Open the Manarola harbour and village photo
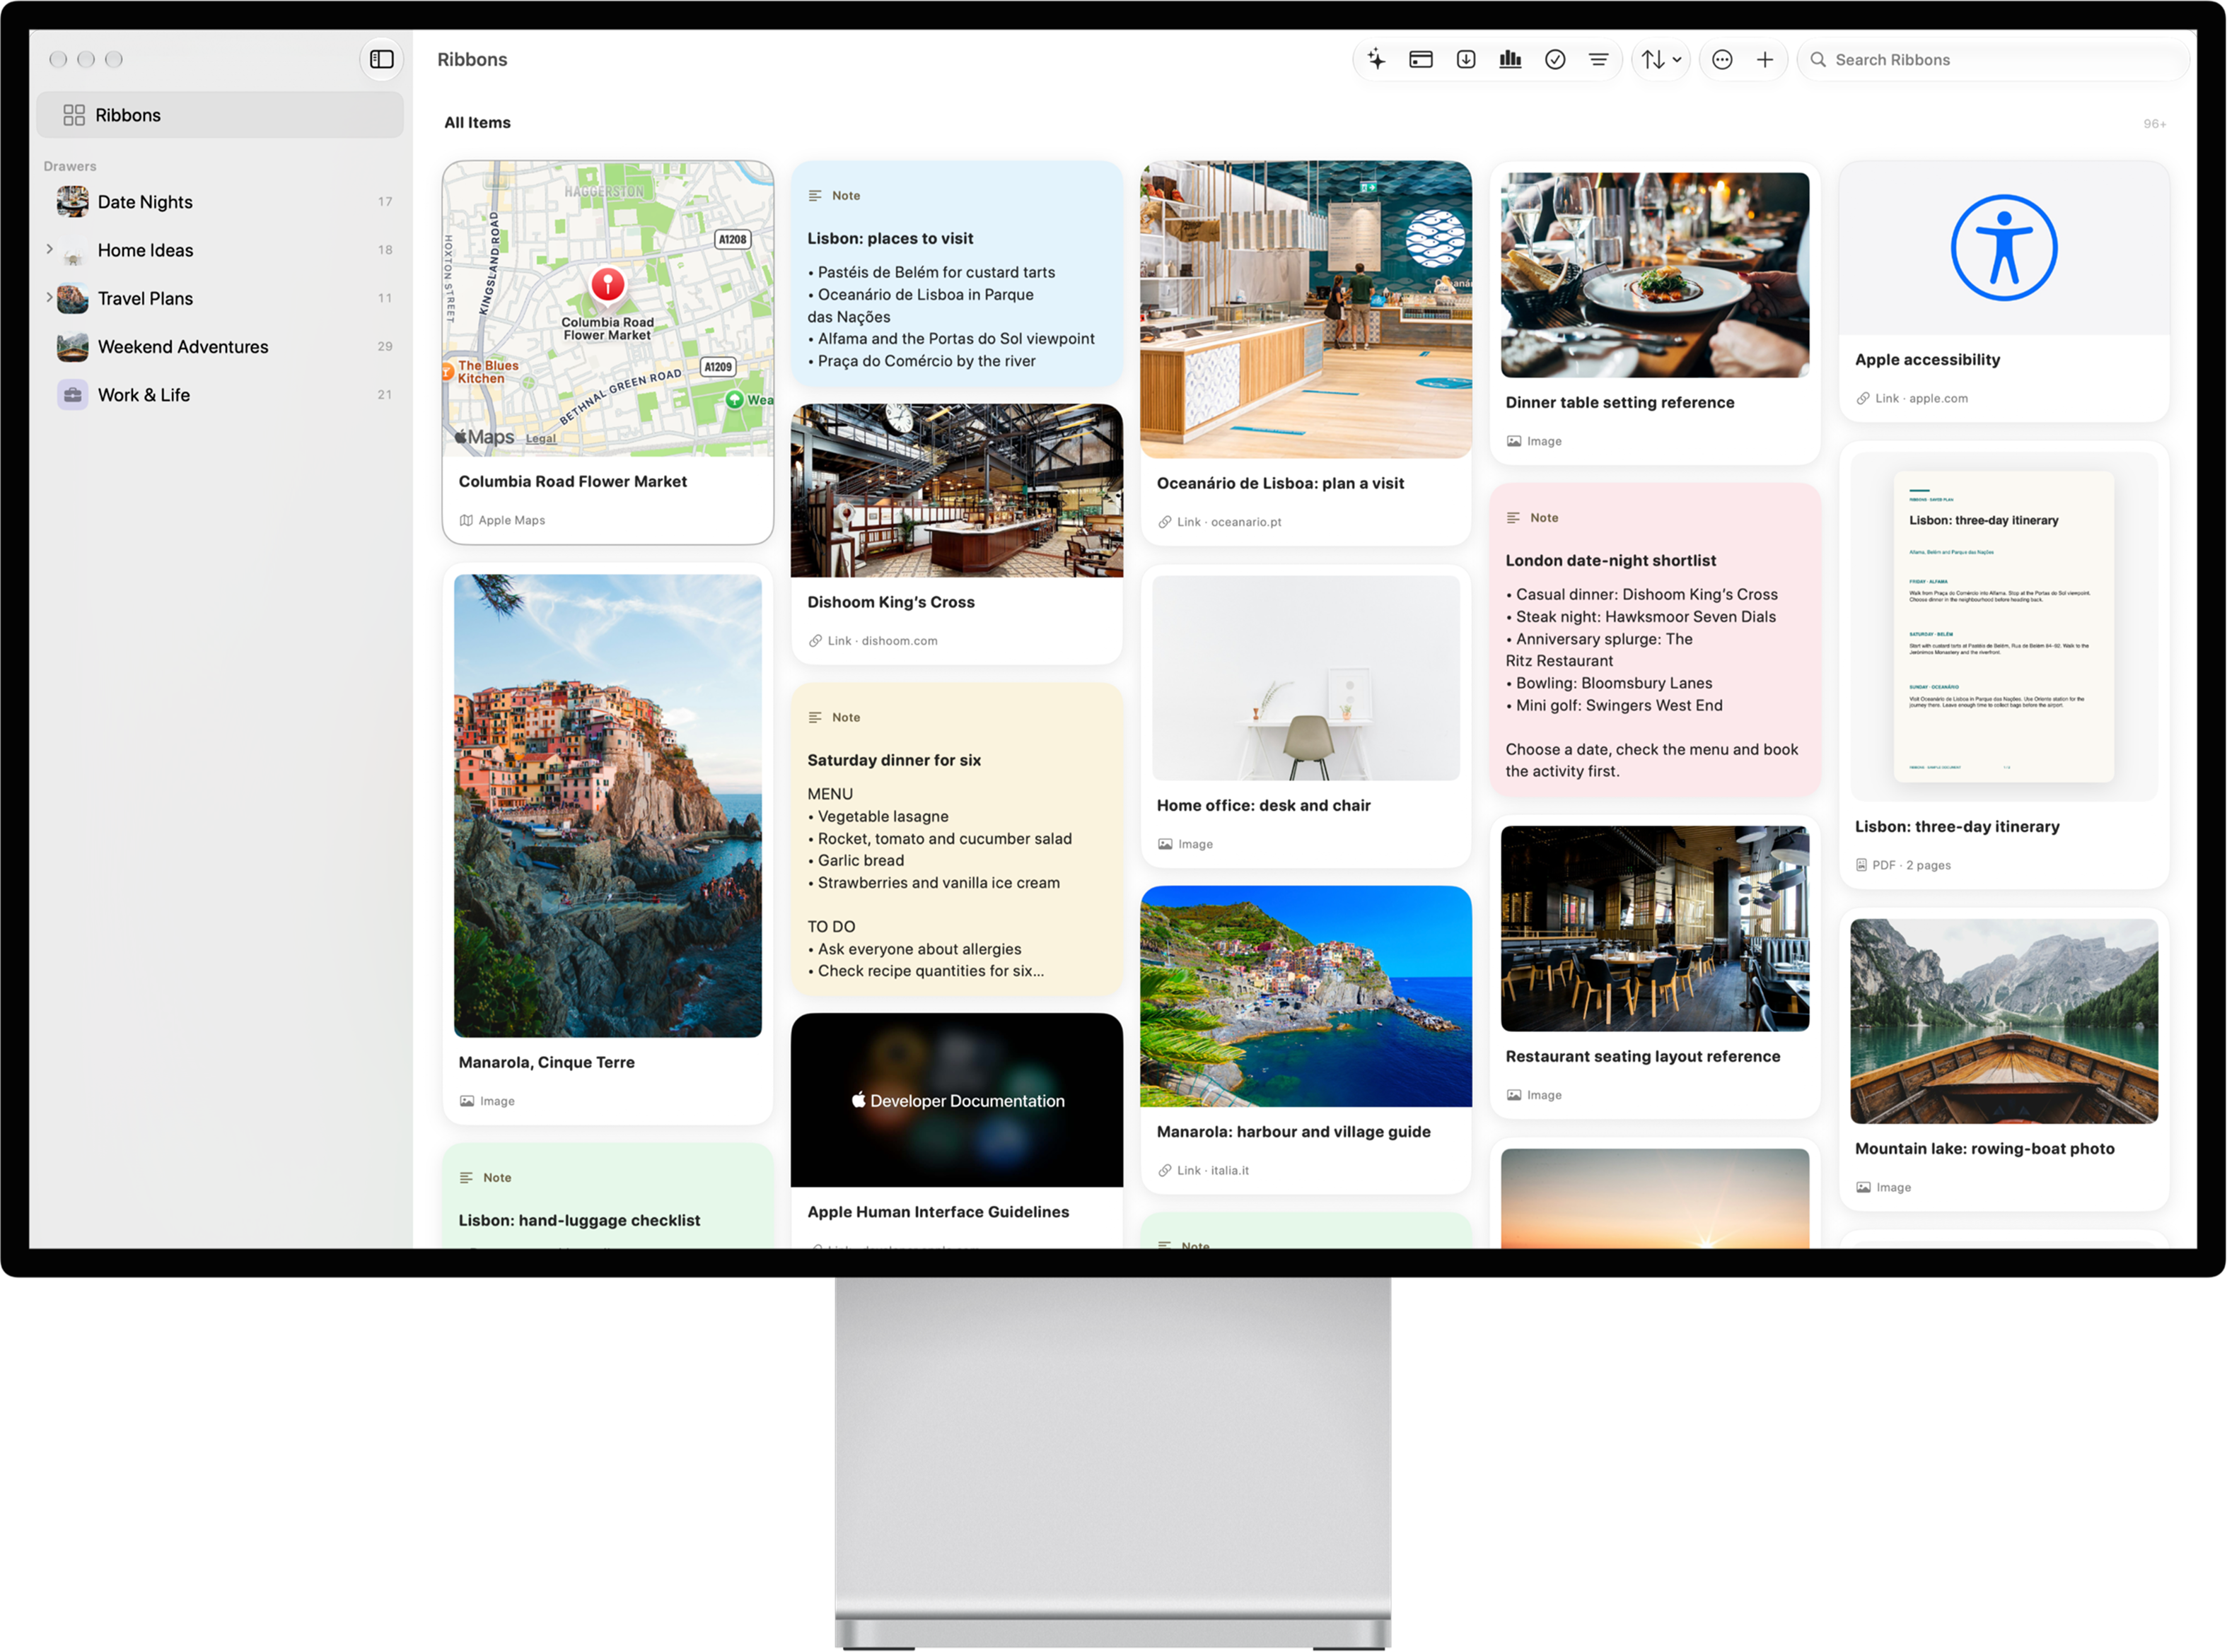 point(1306,997)
